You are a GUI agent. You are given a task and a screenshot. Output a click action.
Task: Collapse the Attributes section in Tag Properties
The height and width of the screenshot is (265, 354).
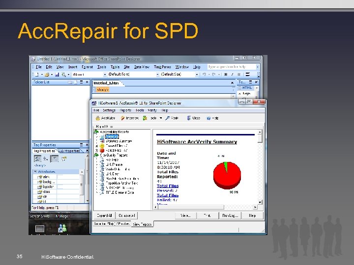[x=35, y=172]
